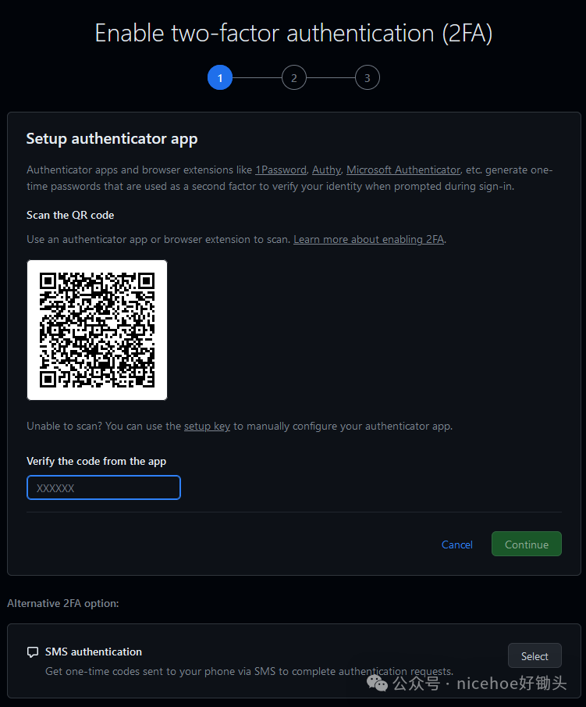Click the step 2 progress circle
586x707 pixels.
[293, 77]
